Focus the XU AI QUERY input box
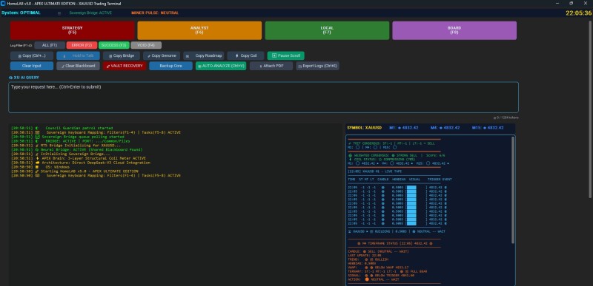The width and height of the screenshot is (593, 286). pos(263,98)
